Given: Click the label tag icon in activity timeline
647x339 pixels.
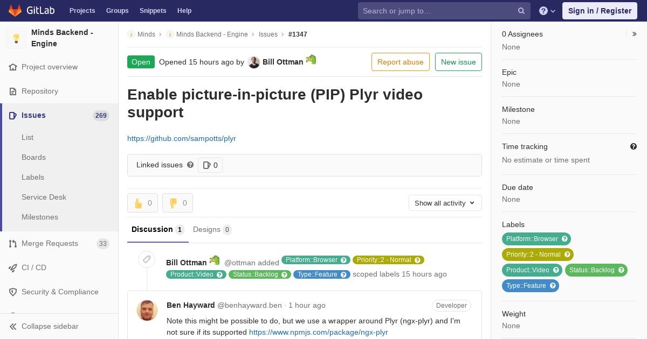Looking at the screenshot, I should (x=146, y=260).
